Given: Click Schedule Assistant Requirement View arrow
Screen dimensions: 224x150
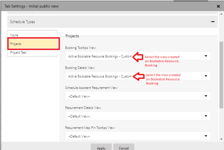Looking at the screenshot, I should pyautogui.click(x=206, y=96).
